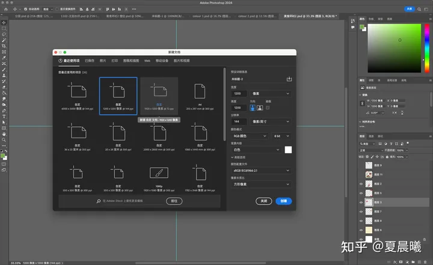Image resolution: width=433 pixels, height=265 pixels.
Task: Click the white background color swatch in dialog
Action: pos(288,150)
